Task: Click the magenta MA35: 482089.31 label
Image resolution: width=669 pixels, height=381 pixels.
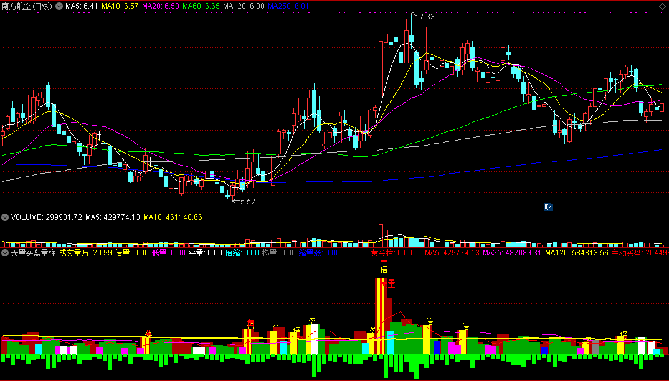Action: coord(513,253)
